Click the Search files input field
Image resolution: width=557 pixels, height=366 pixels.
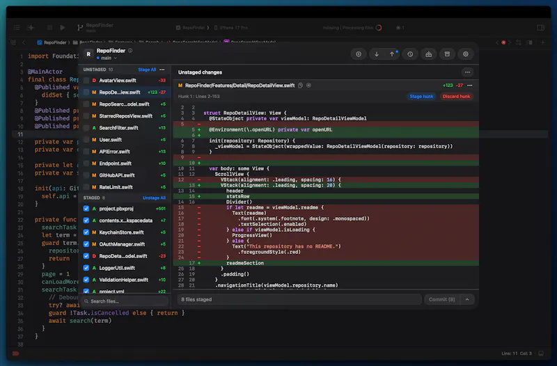(125, 301)
